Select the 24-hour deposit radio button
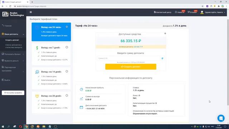The width and height of the screenshot is (229, 129). coord(67,27)
